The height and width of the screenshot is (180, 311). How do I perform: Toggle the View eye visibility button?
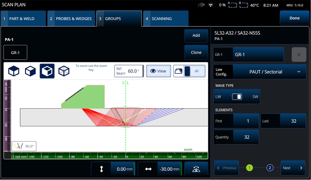pyautogui.click(x=158, y=71)
